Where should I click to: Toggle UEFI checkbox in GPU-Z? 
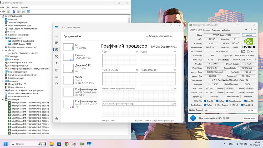[x=248, y=52]
